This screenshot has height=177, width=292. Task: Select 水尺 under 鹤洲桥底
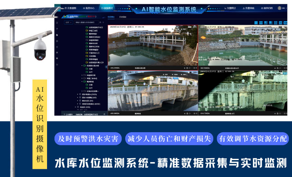[91, 88]
